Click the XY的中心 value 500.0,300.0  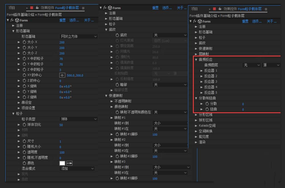click(75, 76)
